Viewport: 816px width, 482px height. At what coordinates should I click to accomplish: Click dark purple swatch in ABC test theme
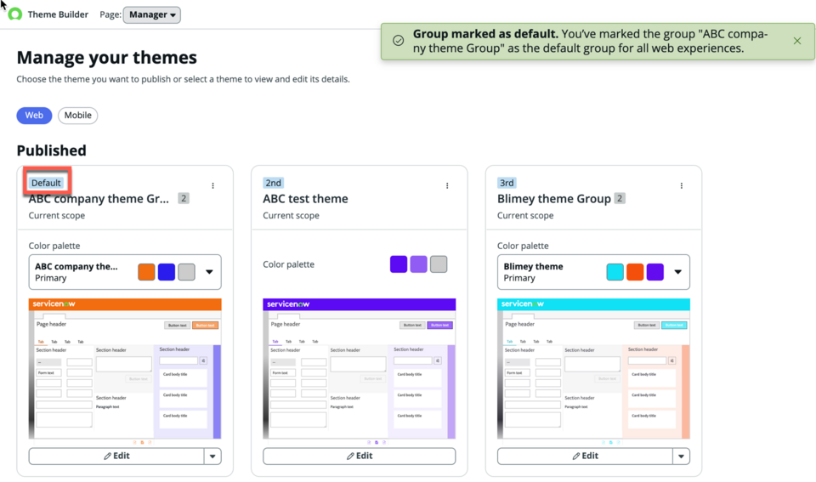point(399,264)
